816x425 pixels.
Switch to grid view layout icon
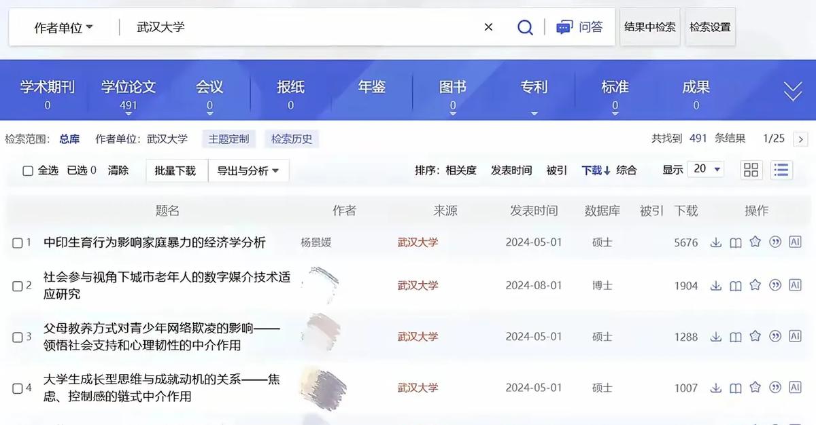tap(751, 170)
